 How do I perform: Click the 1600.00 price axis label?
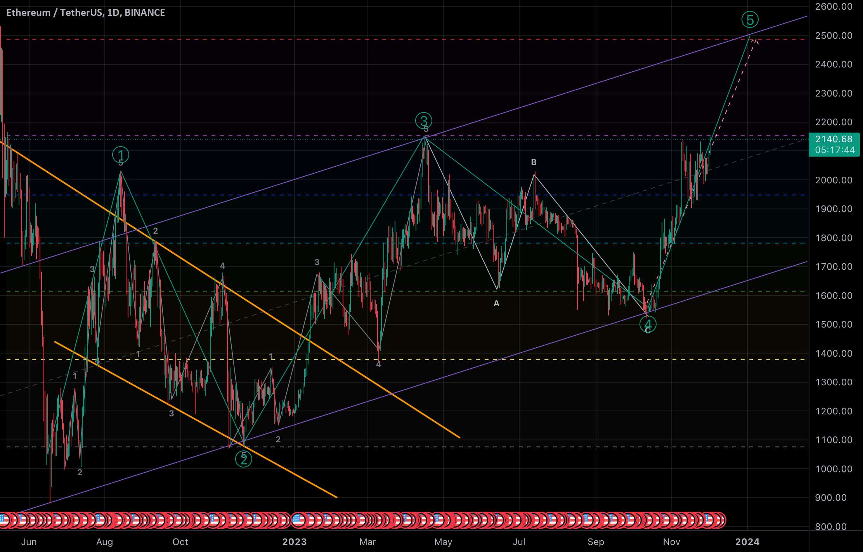834,296
